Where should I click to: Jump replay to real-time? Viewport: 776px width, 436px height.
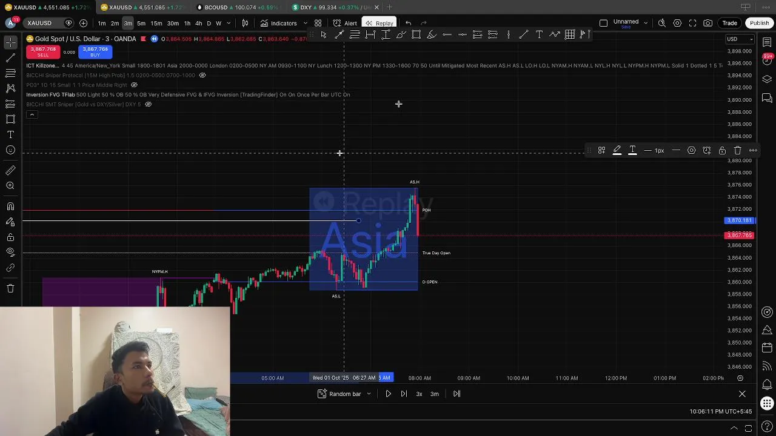click(x=457, y=394)
